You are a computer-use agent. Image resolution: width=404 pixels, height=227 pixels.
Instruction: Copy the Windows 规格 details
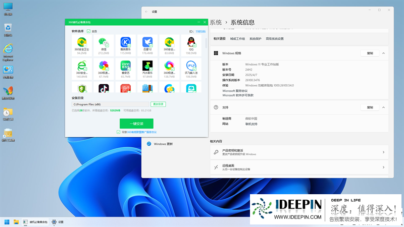(370, 53)
